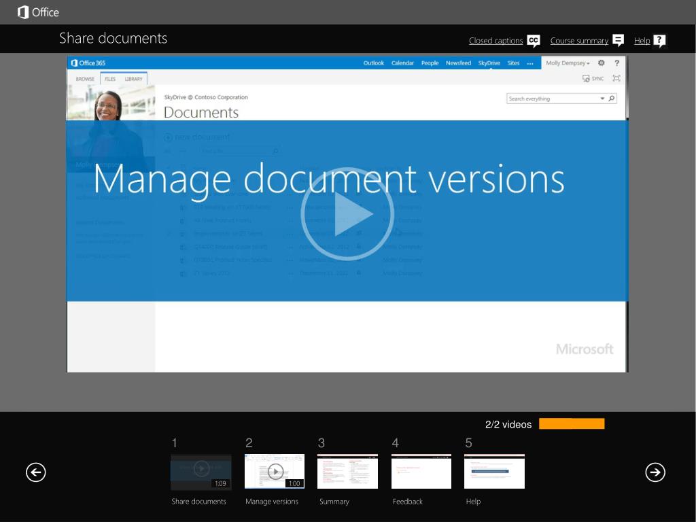The width and height of the screenshot is (696, 522).
Task: Click the Office logo icon
Action: click(23, 12)
